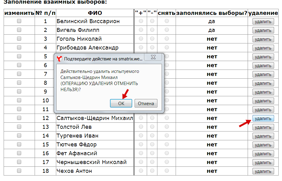Click the ФИО column header
282x181 pixels.
[x=95, y=13]
